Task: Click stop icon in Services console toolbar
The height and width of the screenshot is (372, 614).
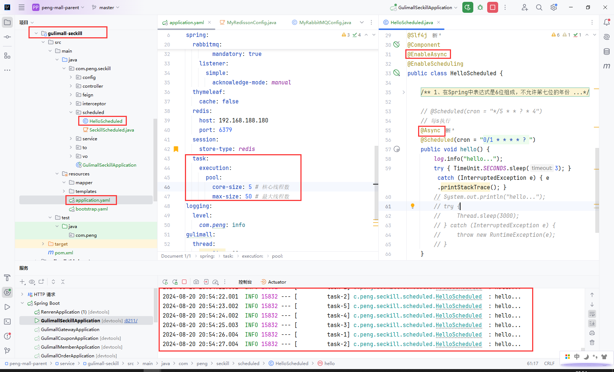Action: tap(184, 282)
